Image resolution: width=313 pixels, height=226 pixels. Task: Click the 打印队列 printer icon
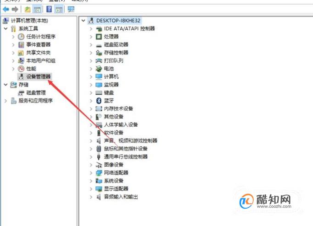[99, 61]
